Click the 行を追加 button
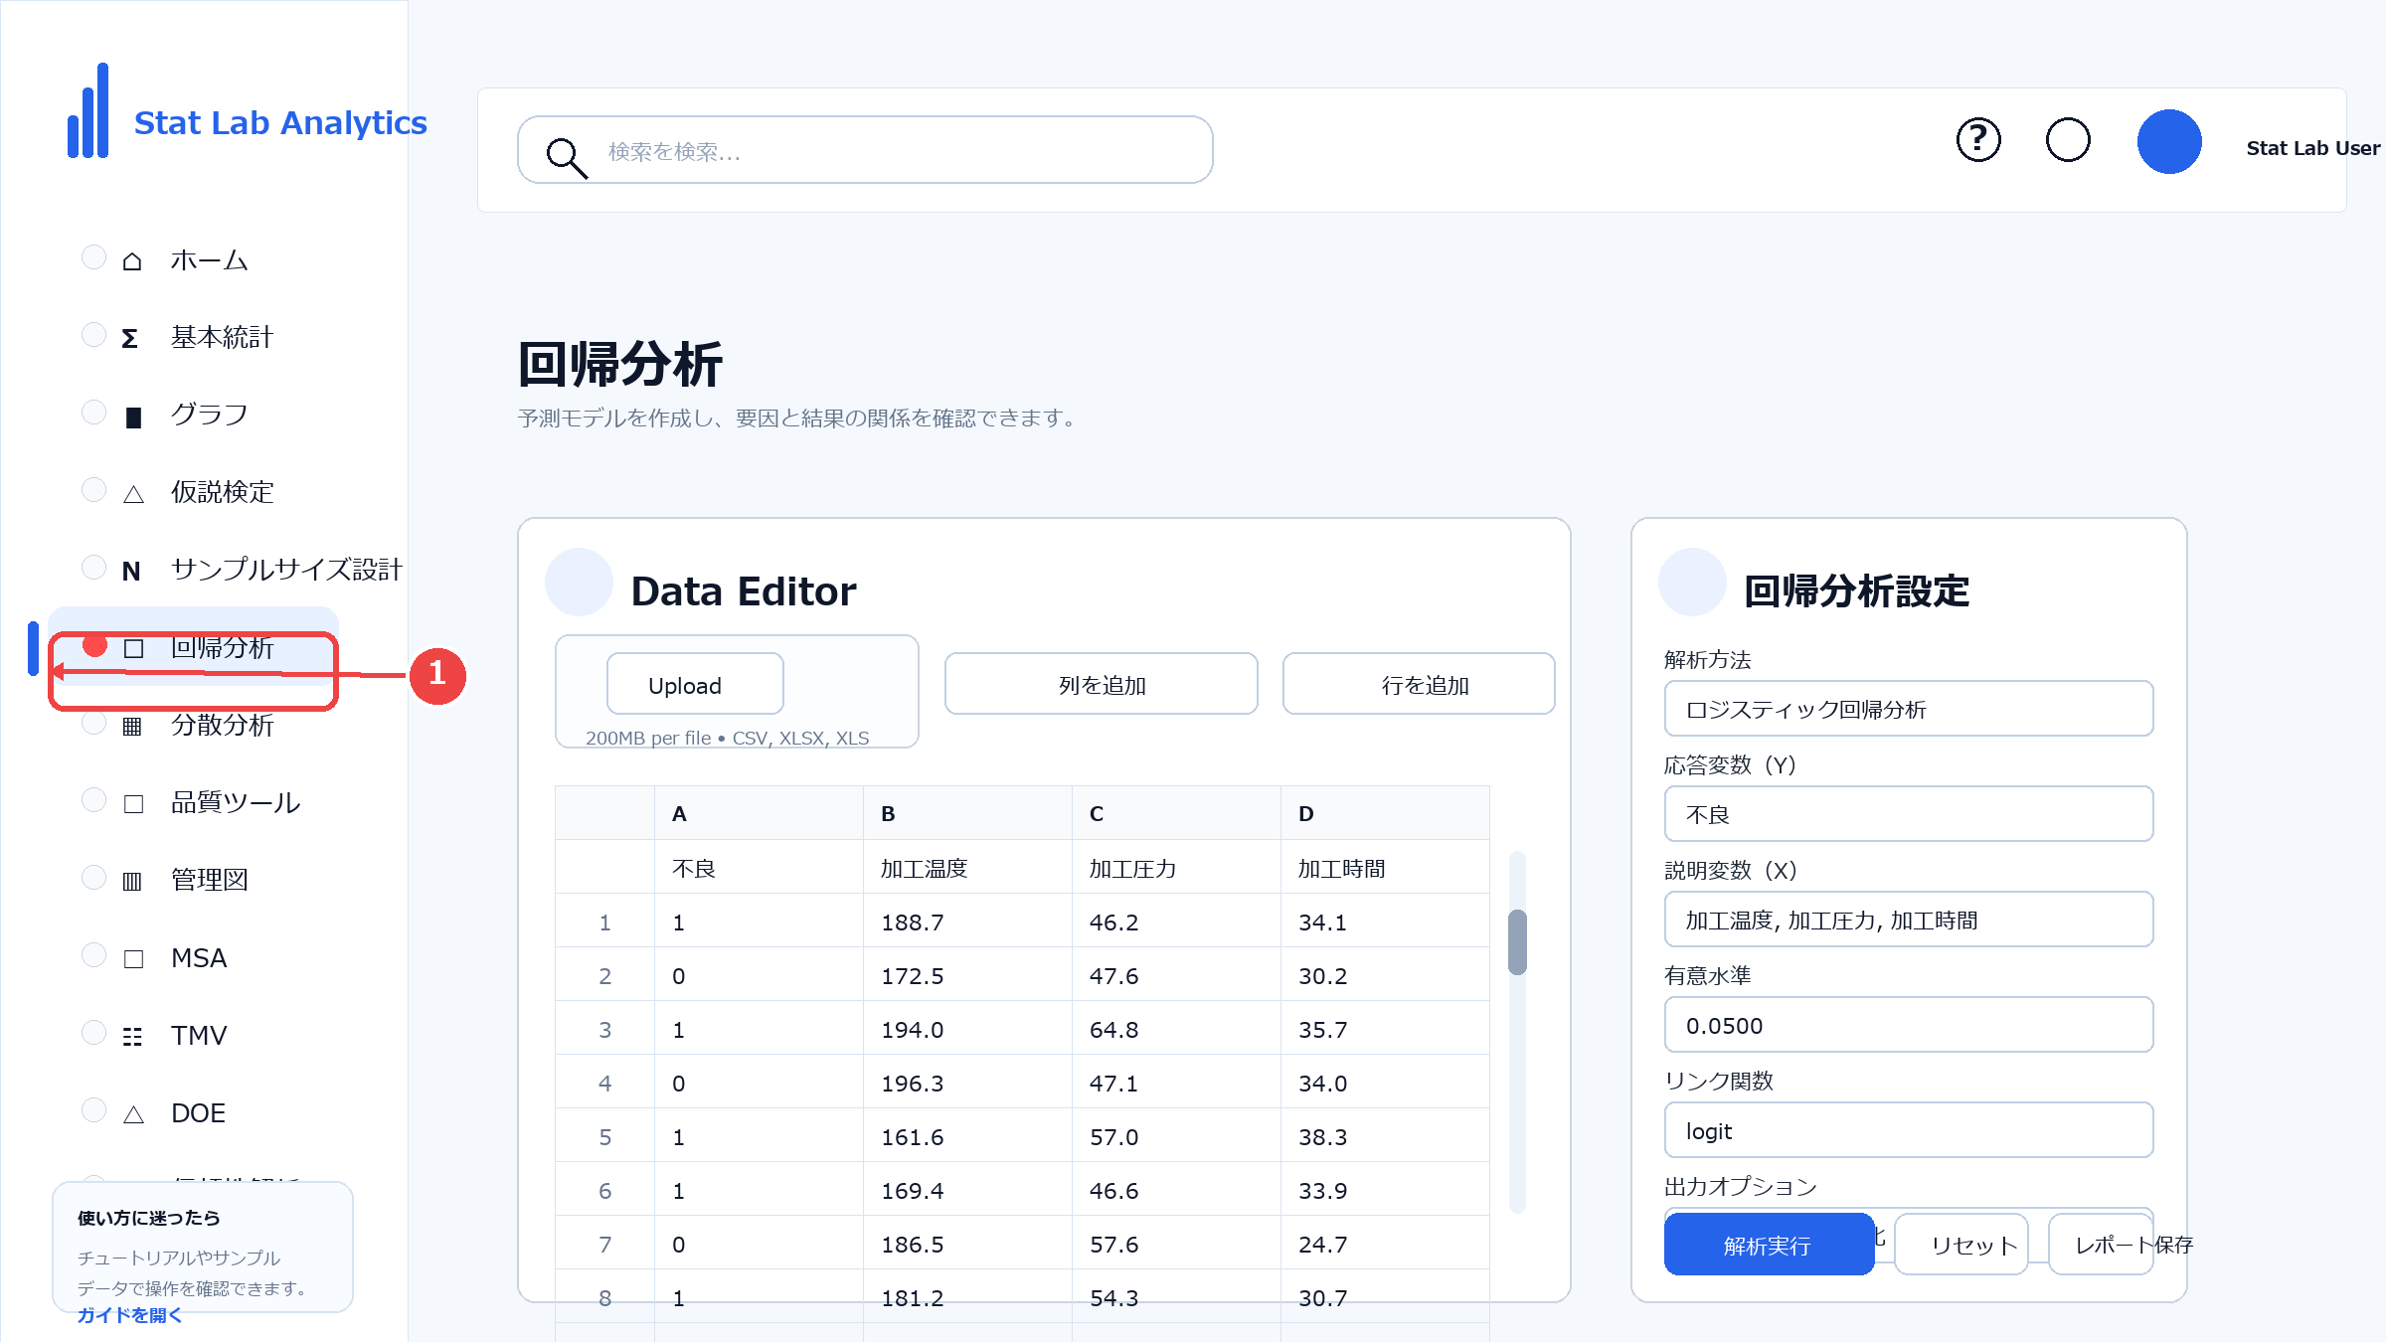 [1419, 684]
